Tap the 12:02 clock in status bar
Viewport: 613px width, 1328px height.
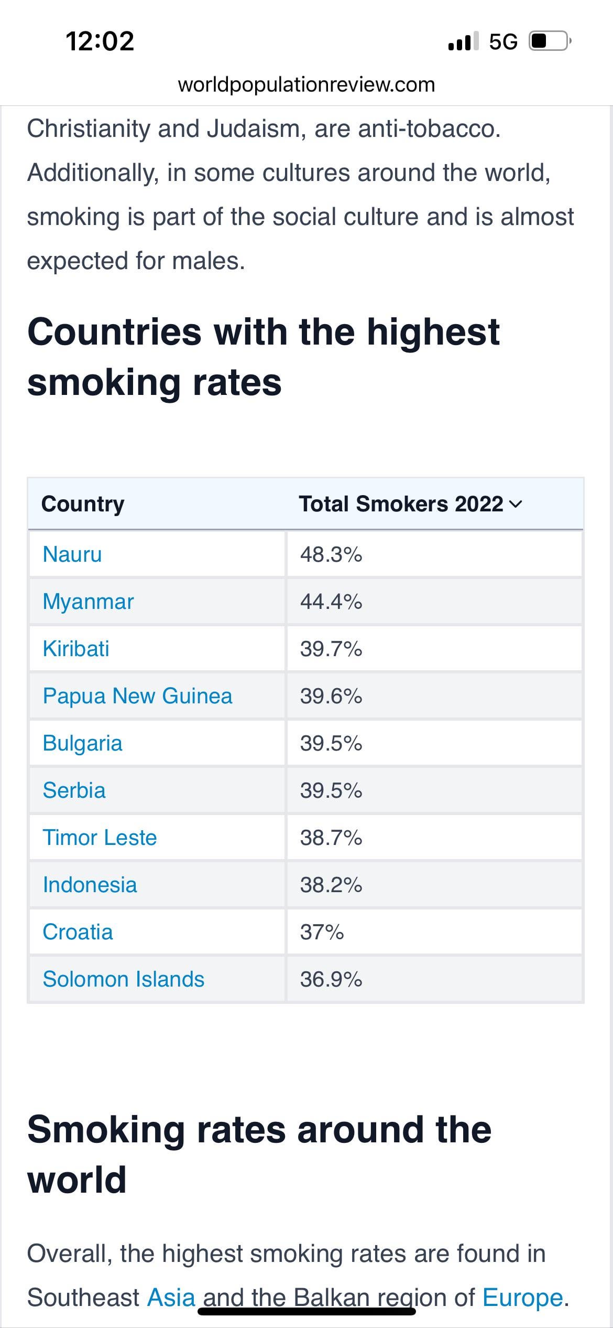click(100, 41)
